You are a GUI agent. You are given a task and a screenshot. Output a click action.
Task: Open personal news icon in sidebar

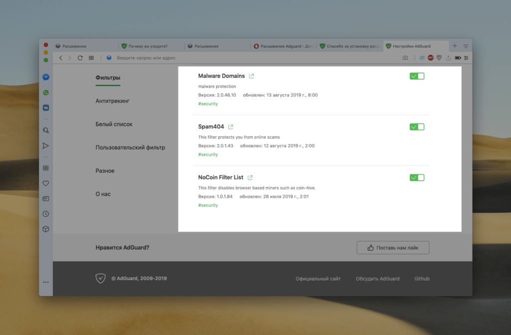[46, 198]
